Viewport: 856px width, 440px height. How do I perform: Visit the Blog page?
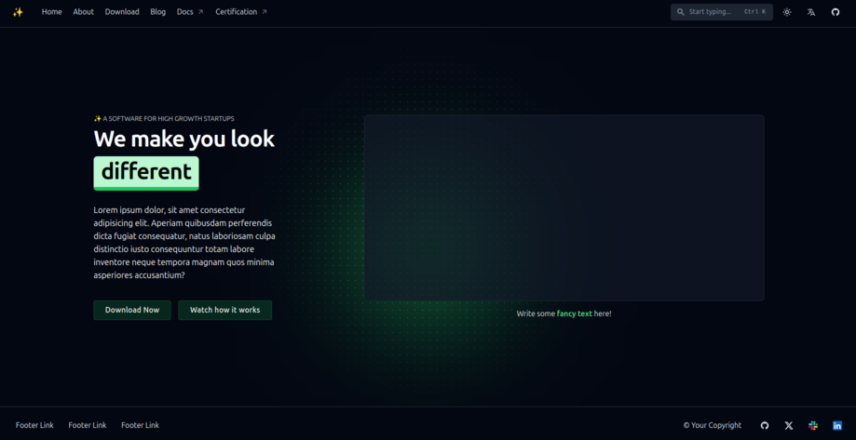tap(157, 12)
